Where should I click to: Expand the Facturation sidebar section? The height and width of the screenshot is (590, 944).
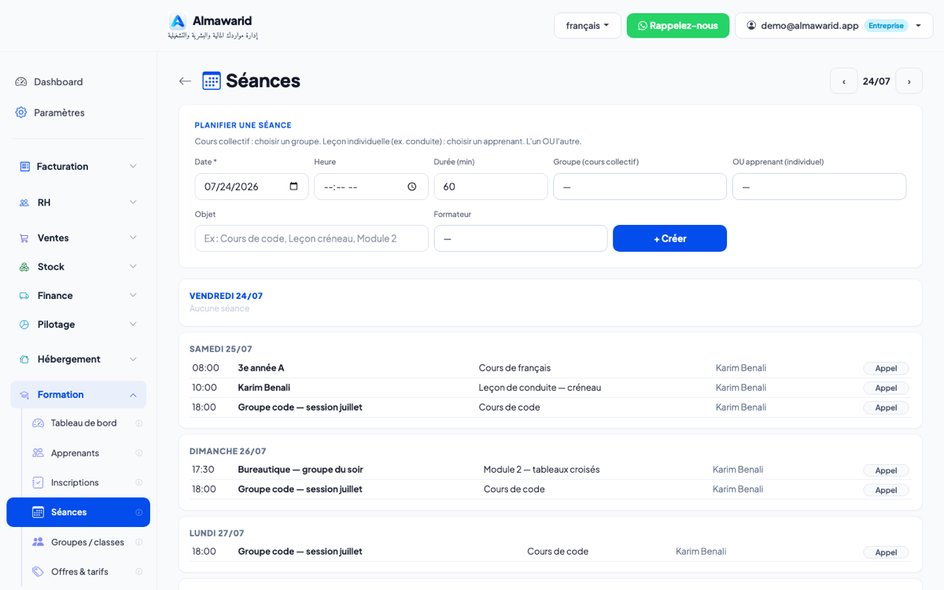(78, 166)
